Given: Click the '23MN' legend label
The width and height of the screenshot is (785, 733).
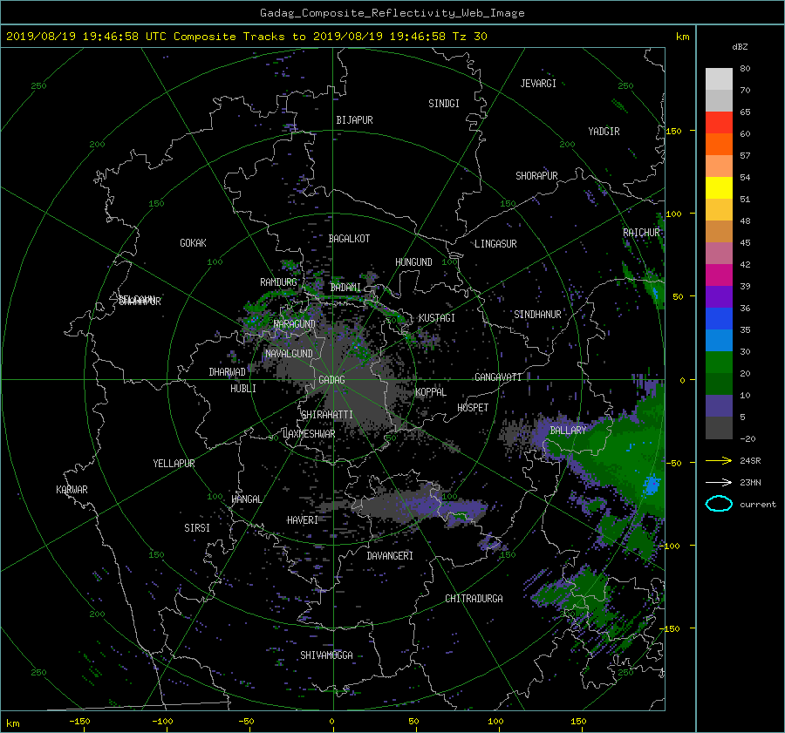Looking at the screenshot, I should (750, 482).
